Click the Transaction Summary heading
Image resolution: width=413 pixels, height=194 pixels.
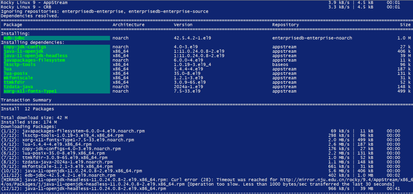(26, 100)
